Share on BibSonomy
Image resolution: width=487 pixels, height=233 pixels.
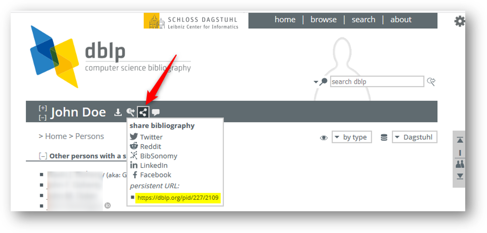point(158,156)
